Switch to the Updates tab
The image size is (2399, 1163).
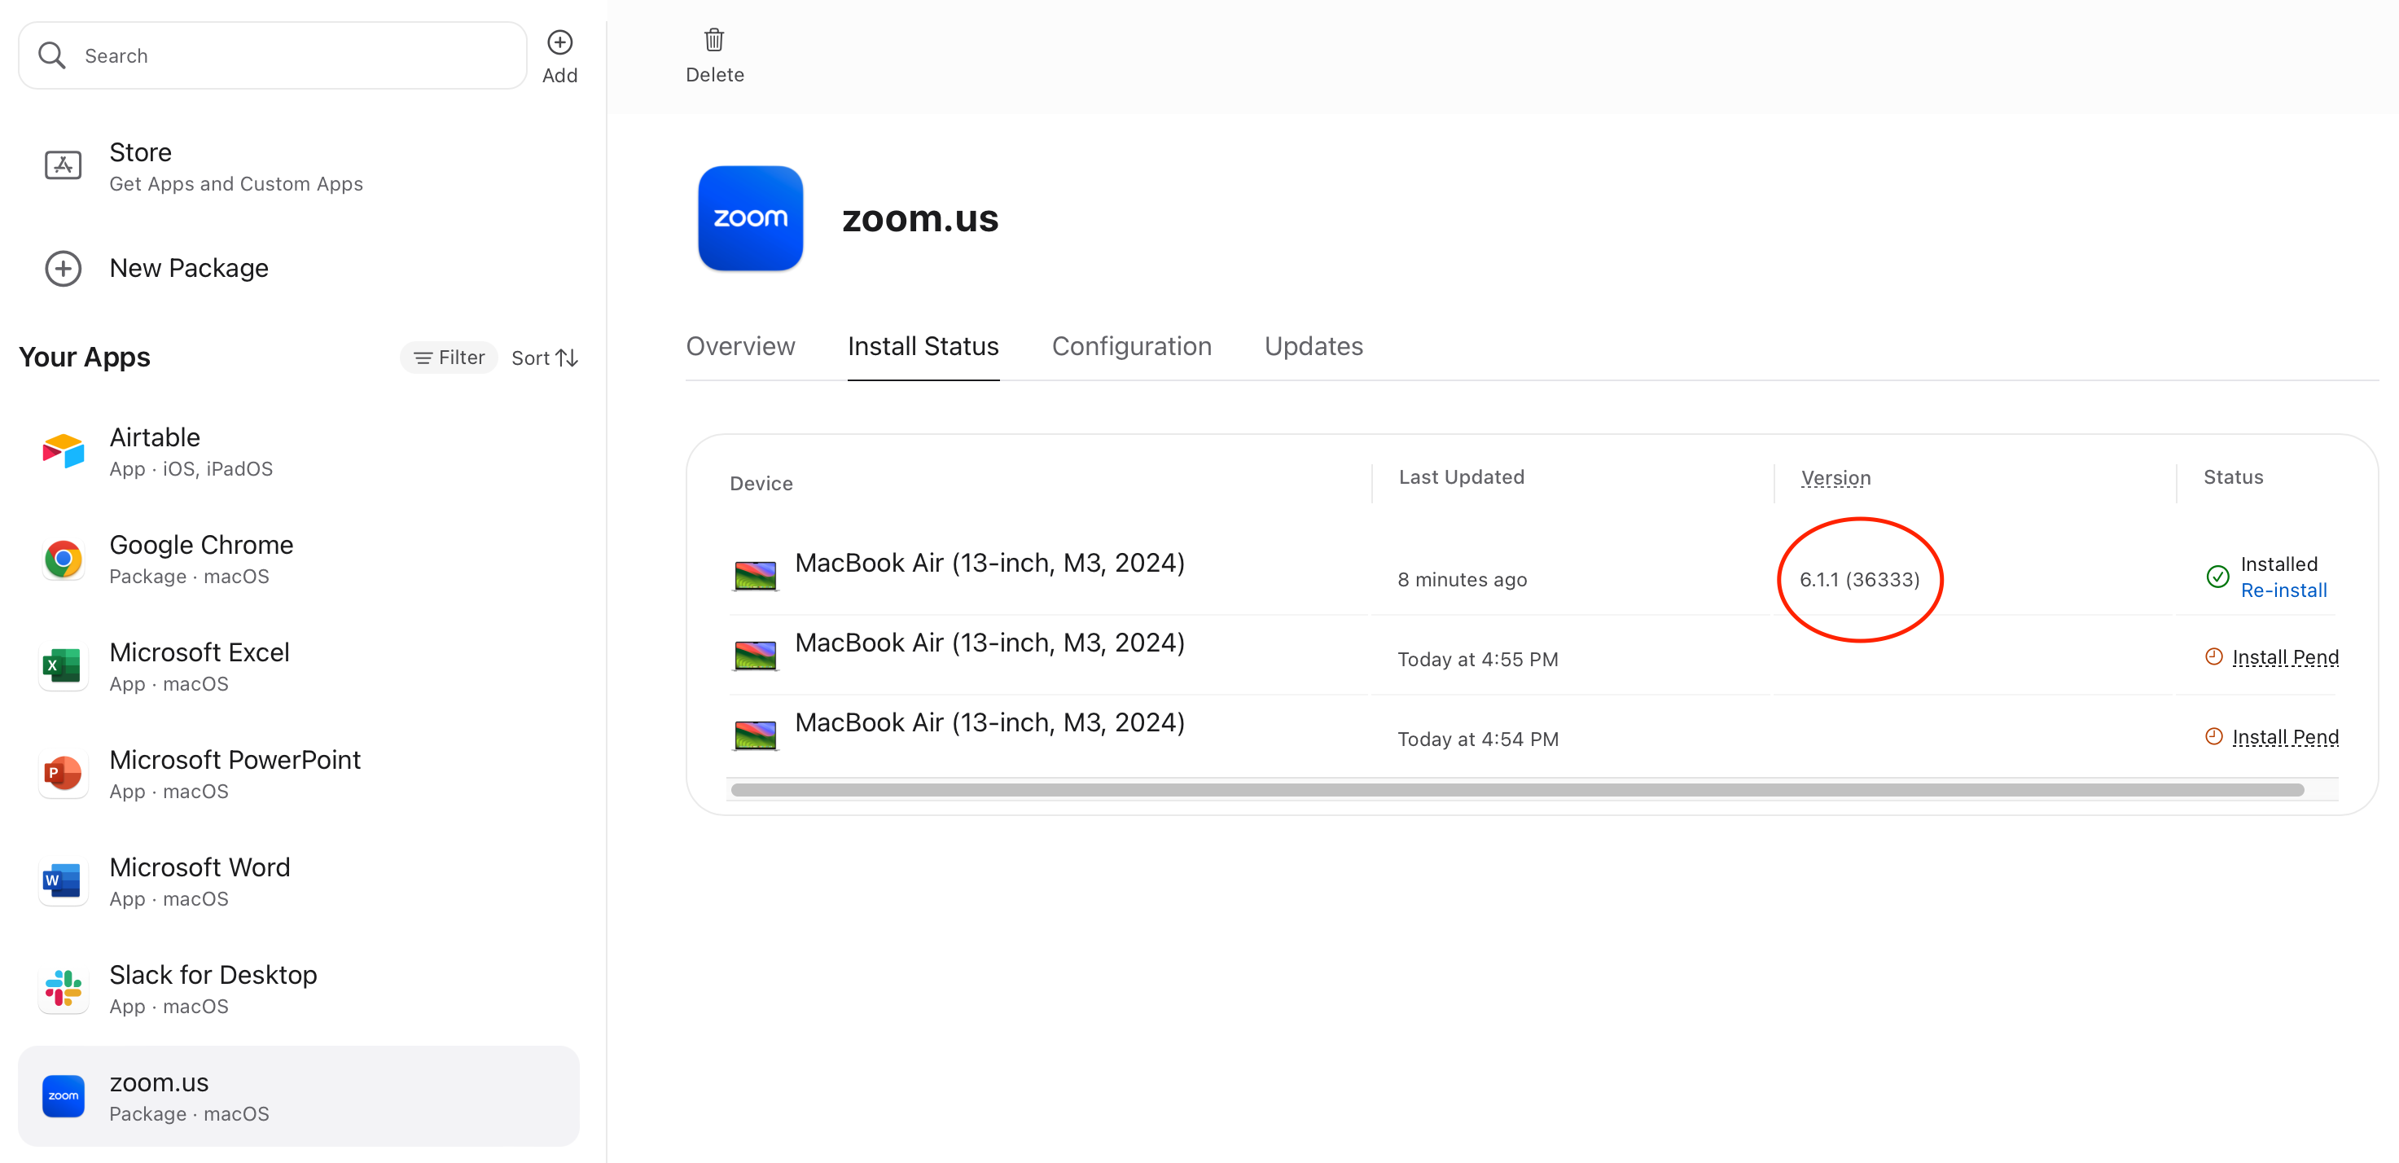[1313, 346]
